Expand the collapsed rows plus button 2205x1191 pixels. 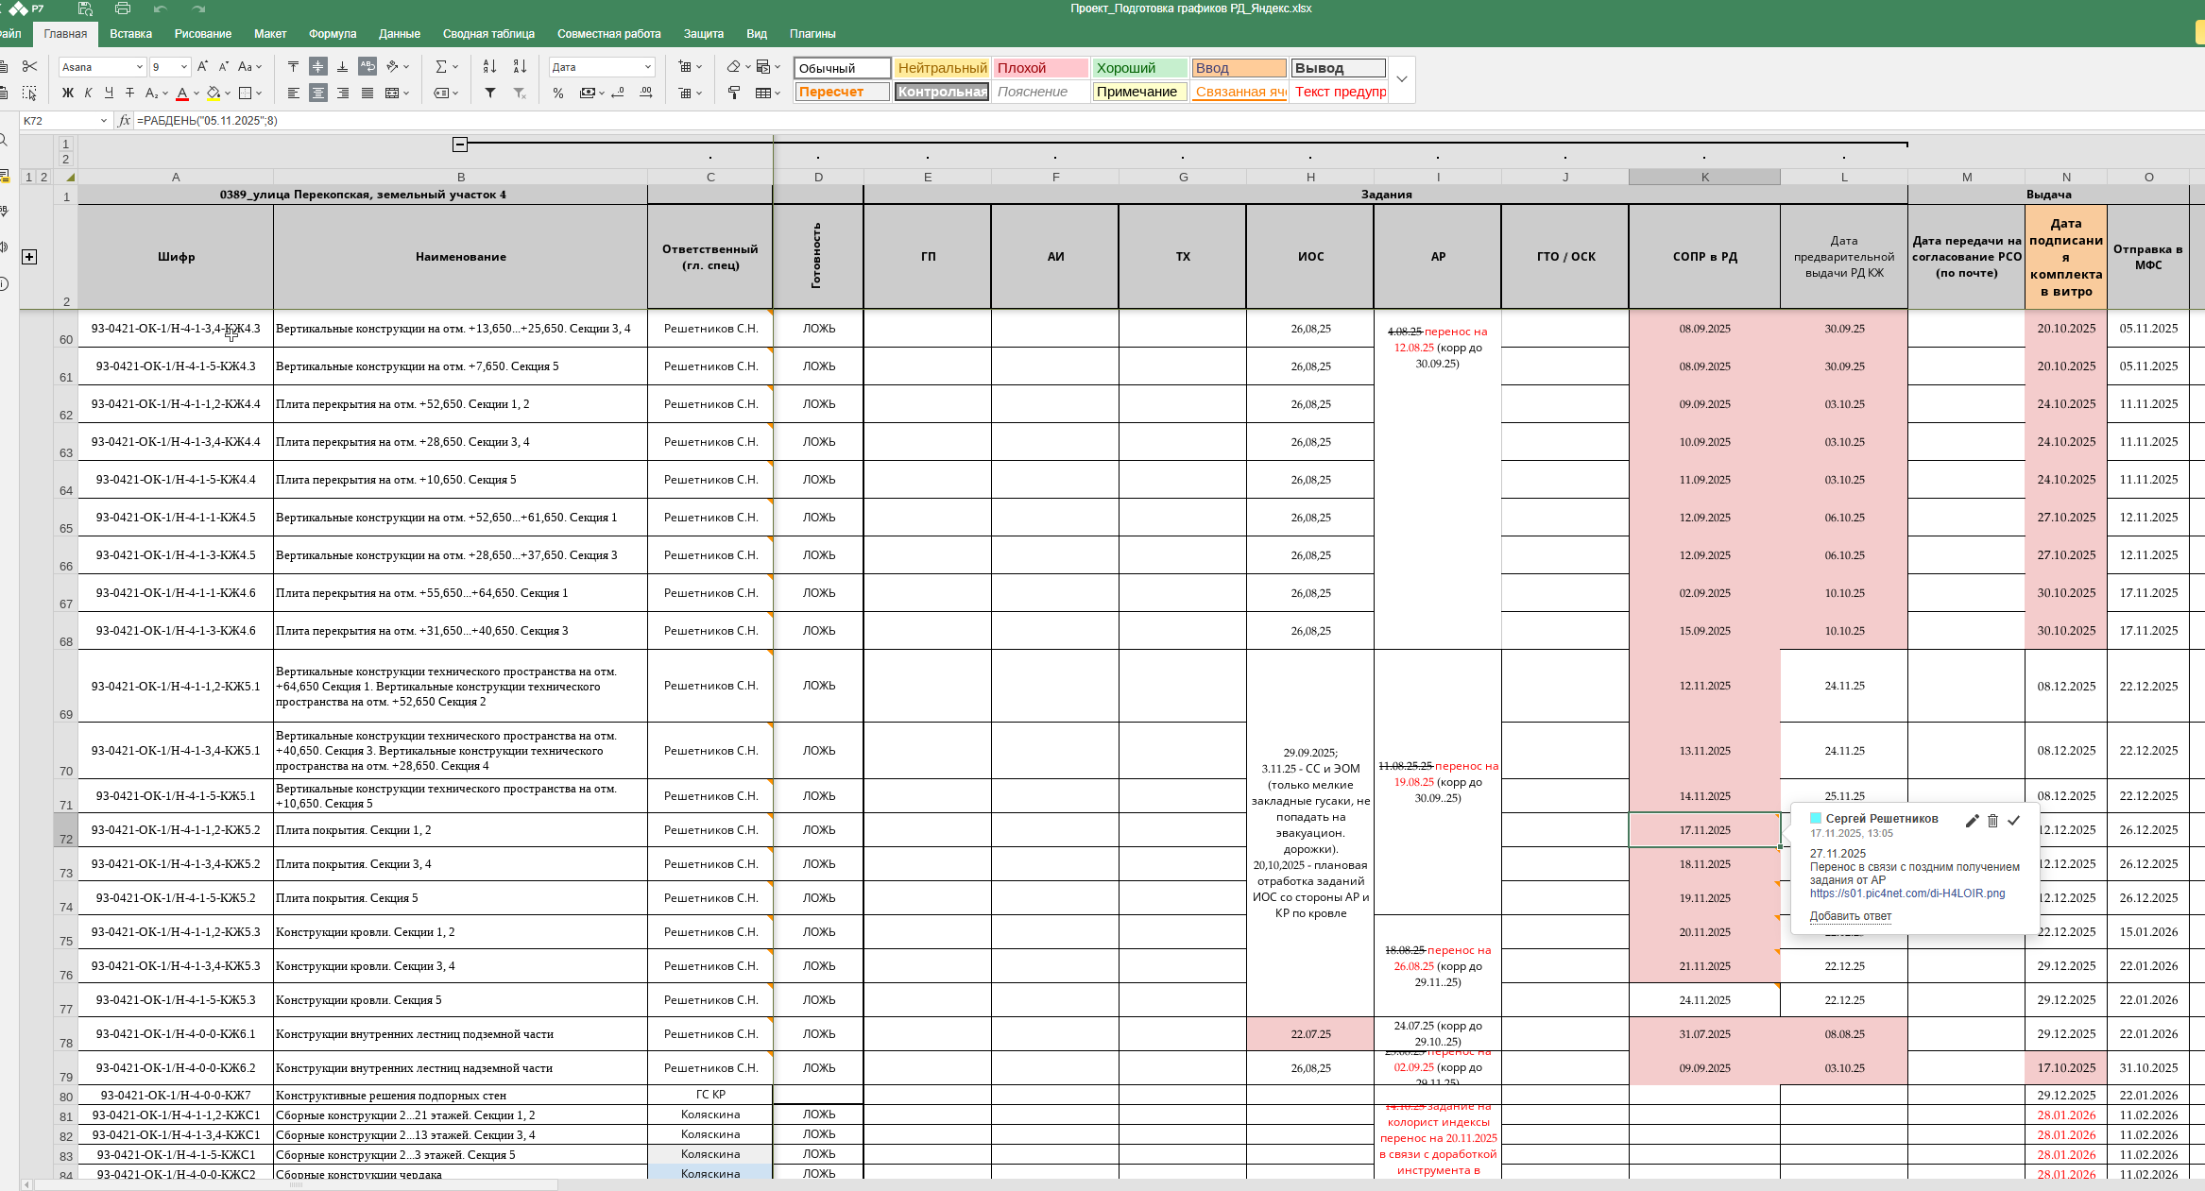tap(29, 257)
